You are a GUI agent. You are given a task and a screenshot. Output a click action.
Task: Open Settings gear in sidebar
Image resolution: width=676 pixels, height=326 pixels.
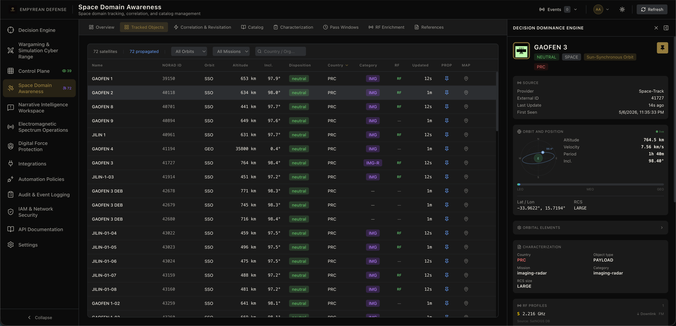(x=11, y=245)
